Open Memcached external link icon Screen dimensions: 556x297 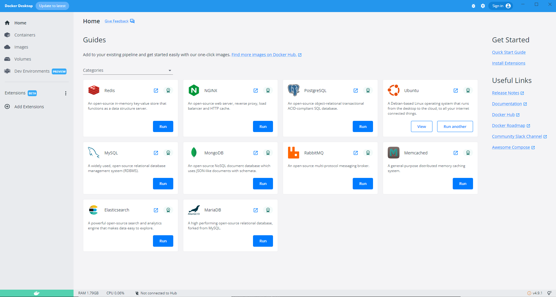click(x=456, y=153)
